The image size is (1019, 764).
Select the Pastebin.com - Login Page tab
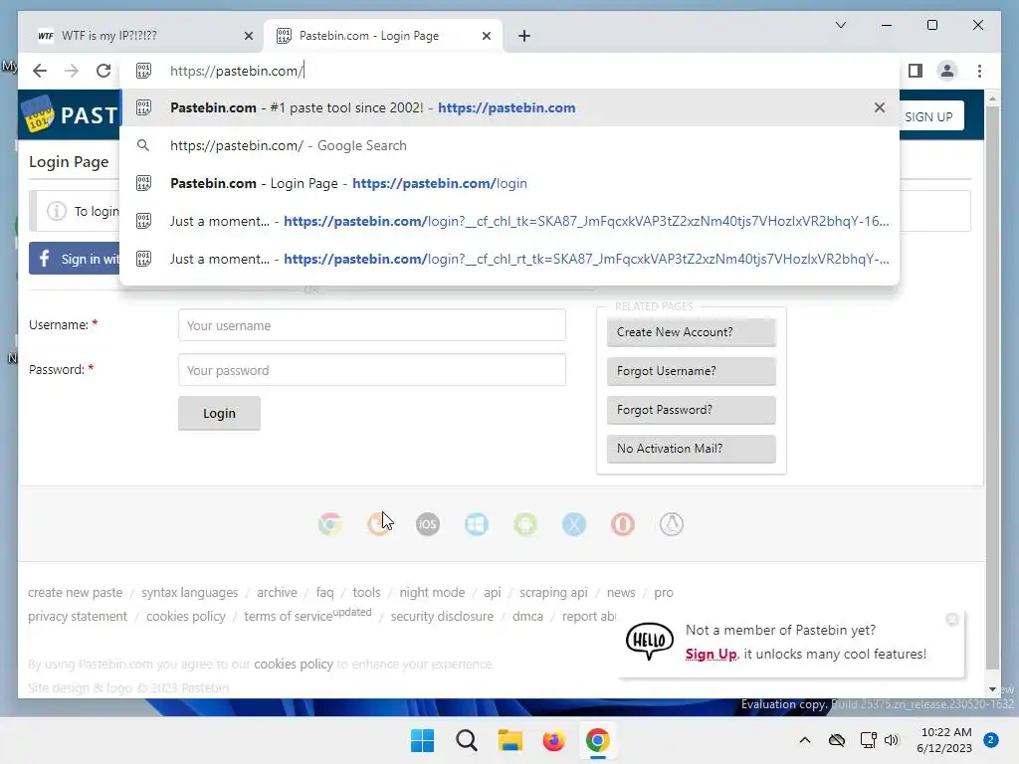pyautogui.click(x=383, y=36)
